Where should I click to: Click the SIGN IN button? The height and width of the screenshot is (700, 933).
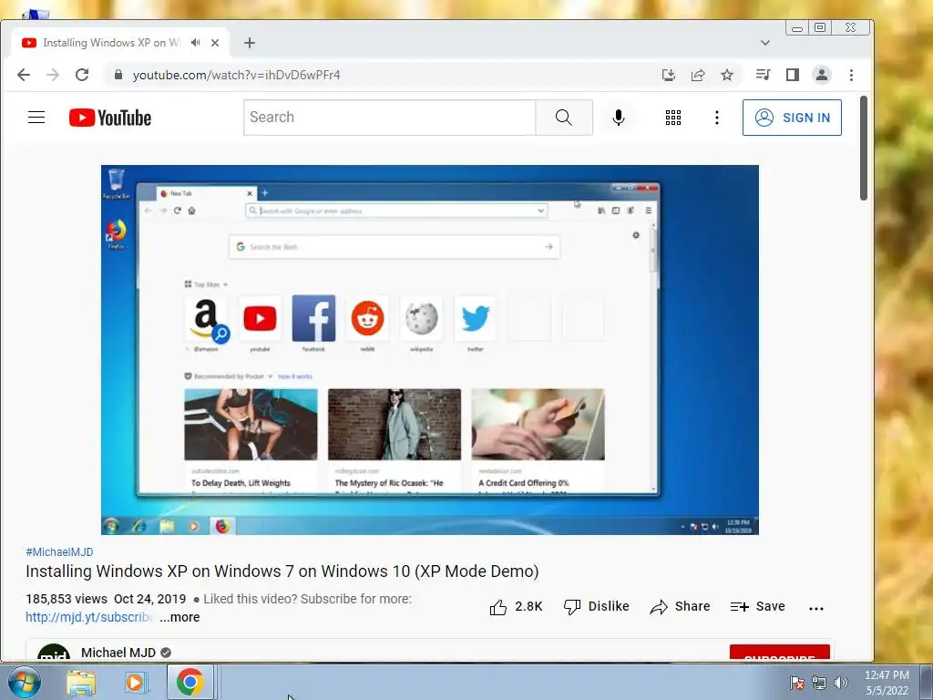click(792, 118)
